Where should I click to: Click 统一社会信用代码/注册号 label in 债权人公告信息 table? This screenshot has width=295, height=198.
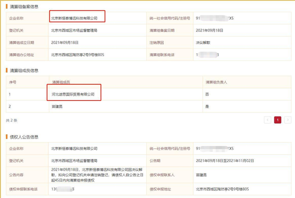pyautogui.click(x=170, y=149)
